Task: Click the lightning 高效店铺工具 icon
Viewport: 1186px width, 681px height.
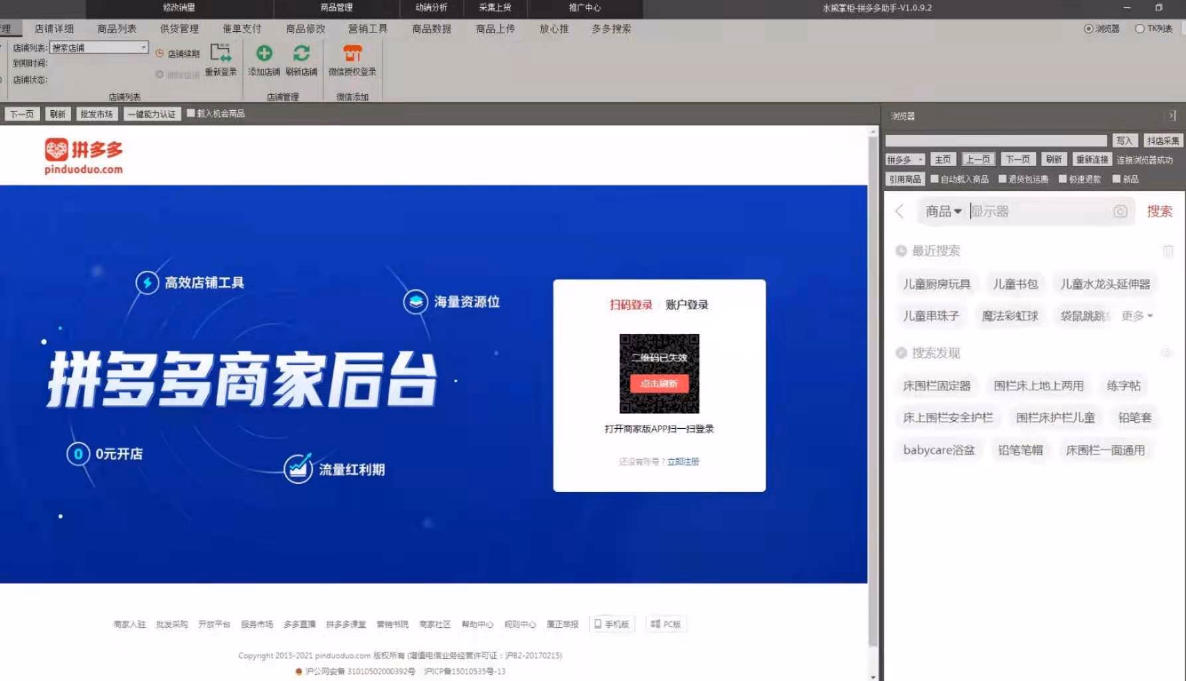Action: pyautogui.click(x=147, y=283)
